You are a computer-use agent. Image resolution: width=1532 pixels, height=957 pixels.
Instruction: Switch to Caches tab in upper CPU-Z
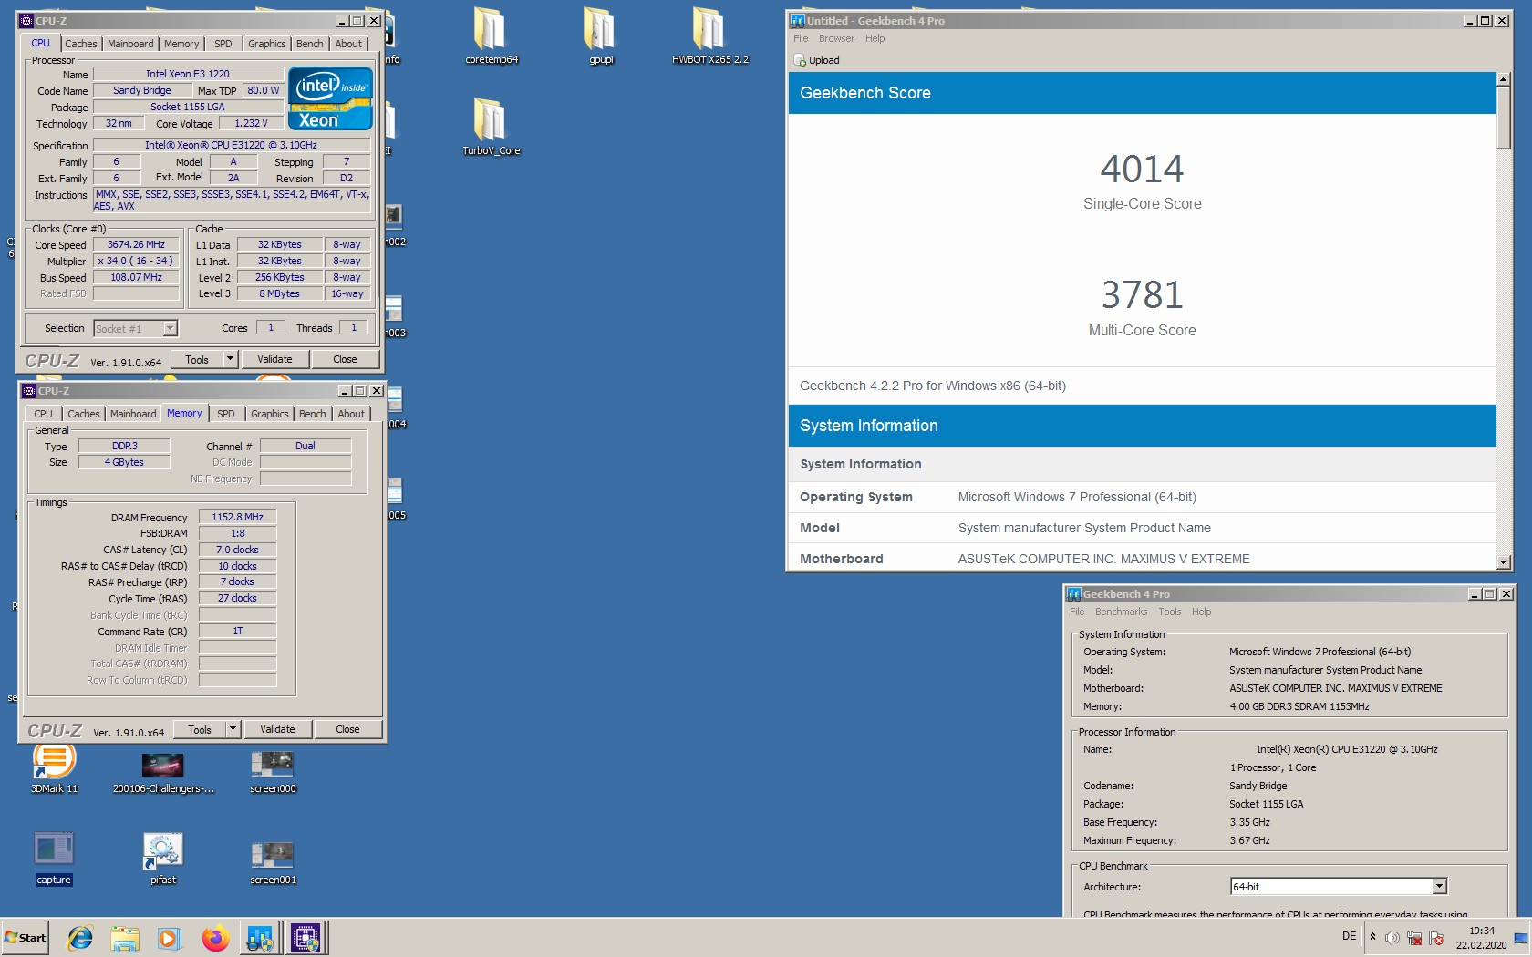pyautogui.click(x=80, y=44)
